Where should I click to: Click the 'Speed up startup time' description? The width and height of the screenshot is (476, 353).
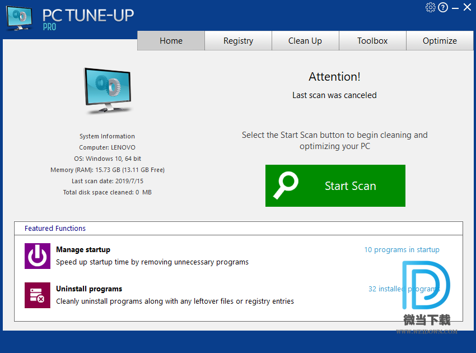(152, 262)
